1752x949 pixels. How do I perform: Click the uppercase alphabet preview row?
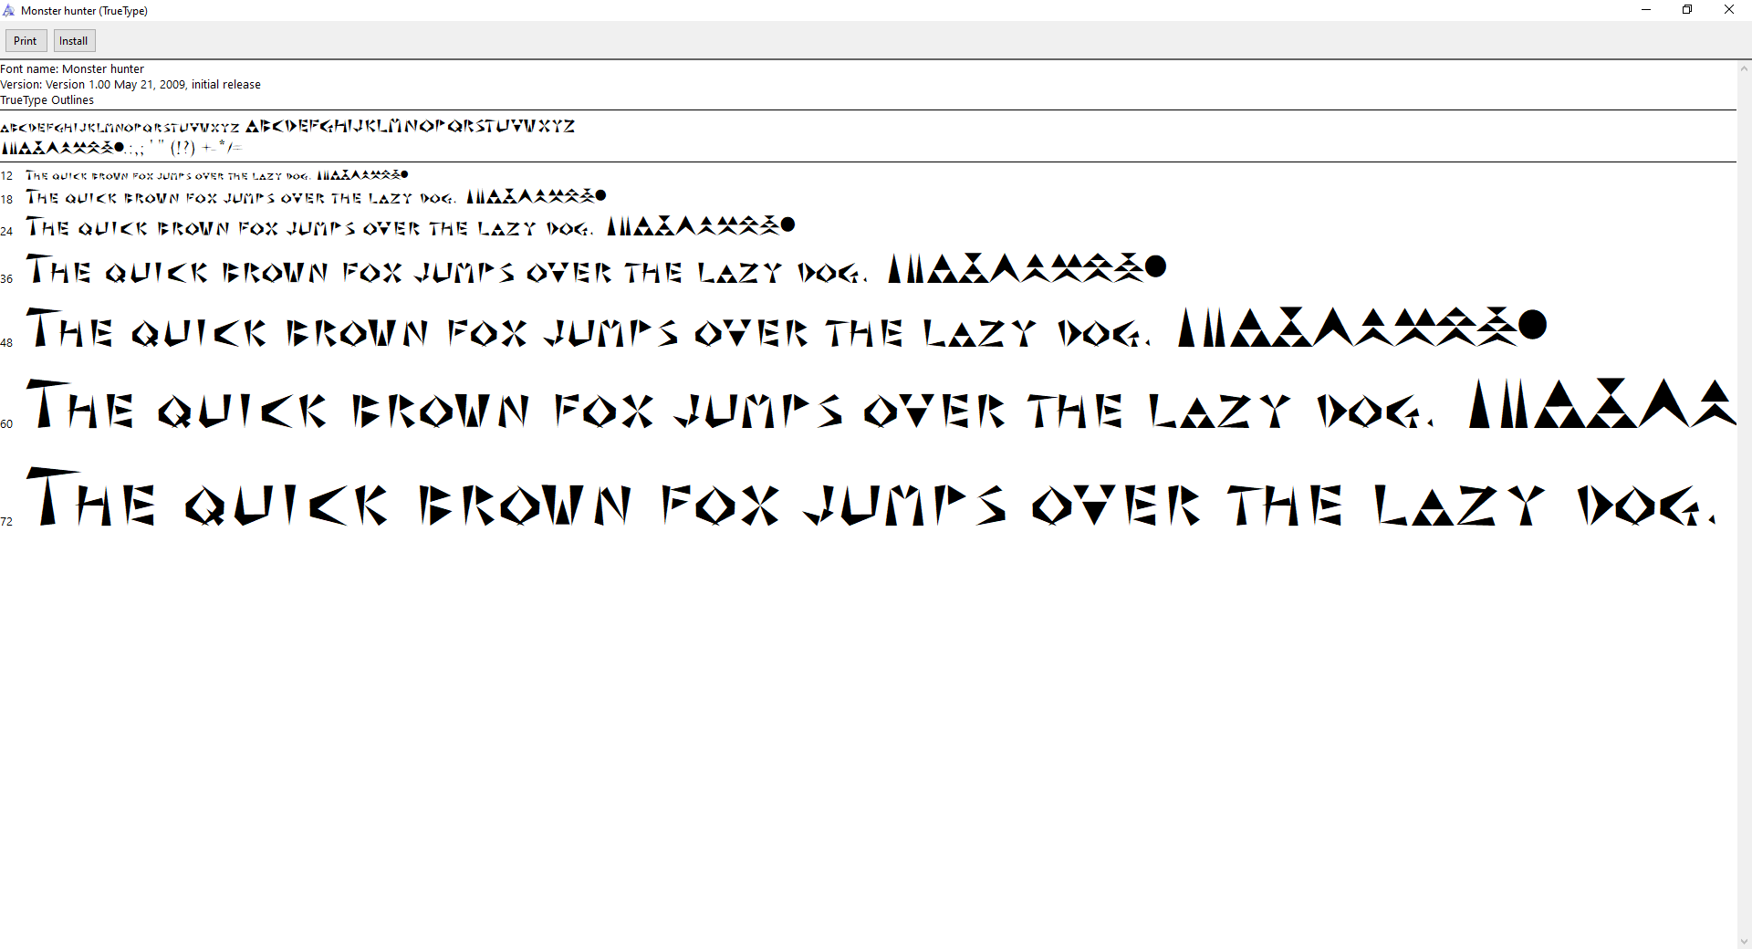click(x=287, y=125)
